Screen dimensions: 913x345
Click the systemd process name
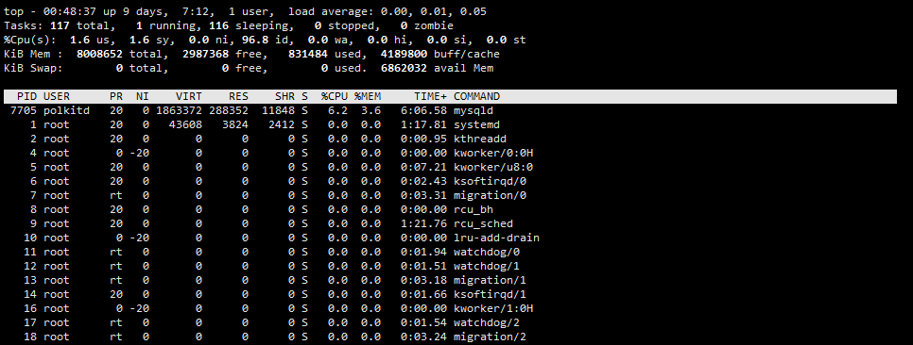pos(476,124)
